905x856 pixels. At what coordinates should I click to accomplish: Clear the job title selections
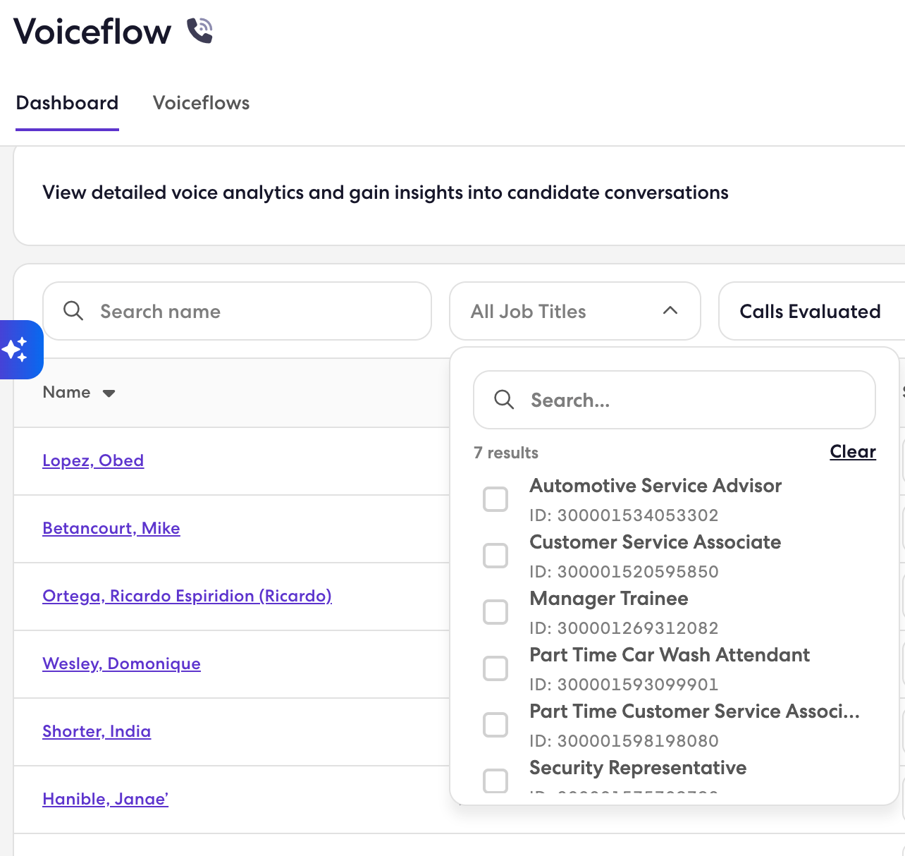[853, 451]
